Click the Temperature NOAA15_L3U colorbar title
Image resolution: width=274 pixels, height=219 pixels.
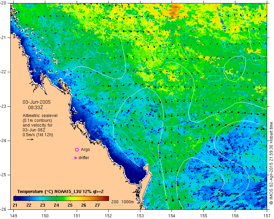click(x=60, y=192)
